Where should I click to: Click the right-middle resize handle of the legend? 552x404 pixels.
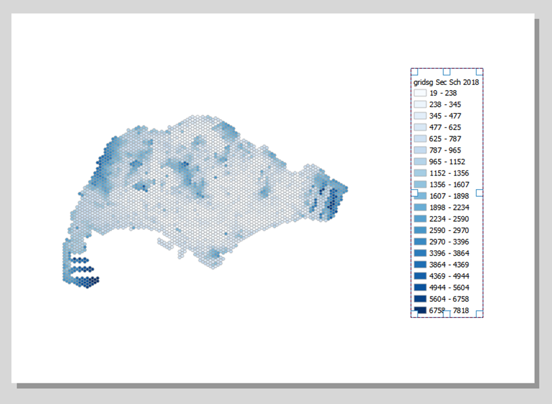coord(479,192)
